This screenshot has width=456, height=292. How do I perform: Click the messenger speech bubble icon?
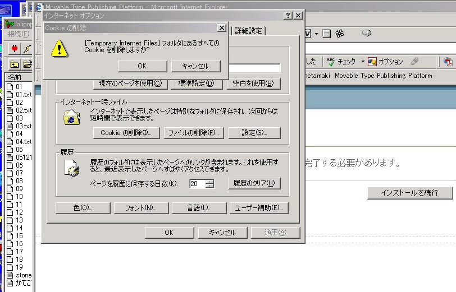pyautogui.click(x=367, y=34)
